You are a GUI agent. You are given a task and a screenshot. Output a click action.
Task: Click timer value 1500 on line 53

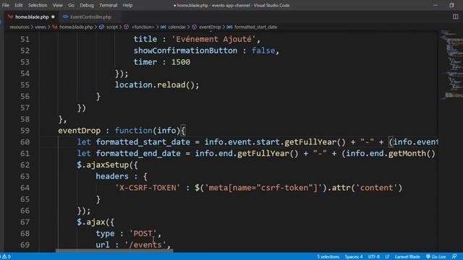[181, 62]
